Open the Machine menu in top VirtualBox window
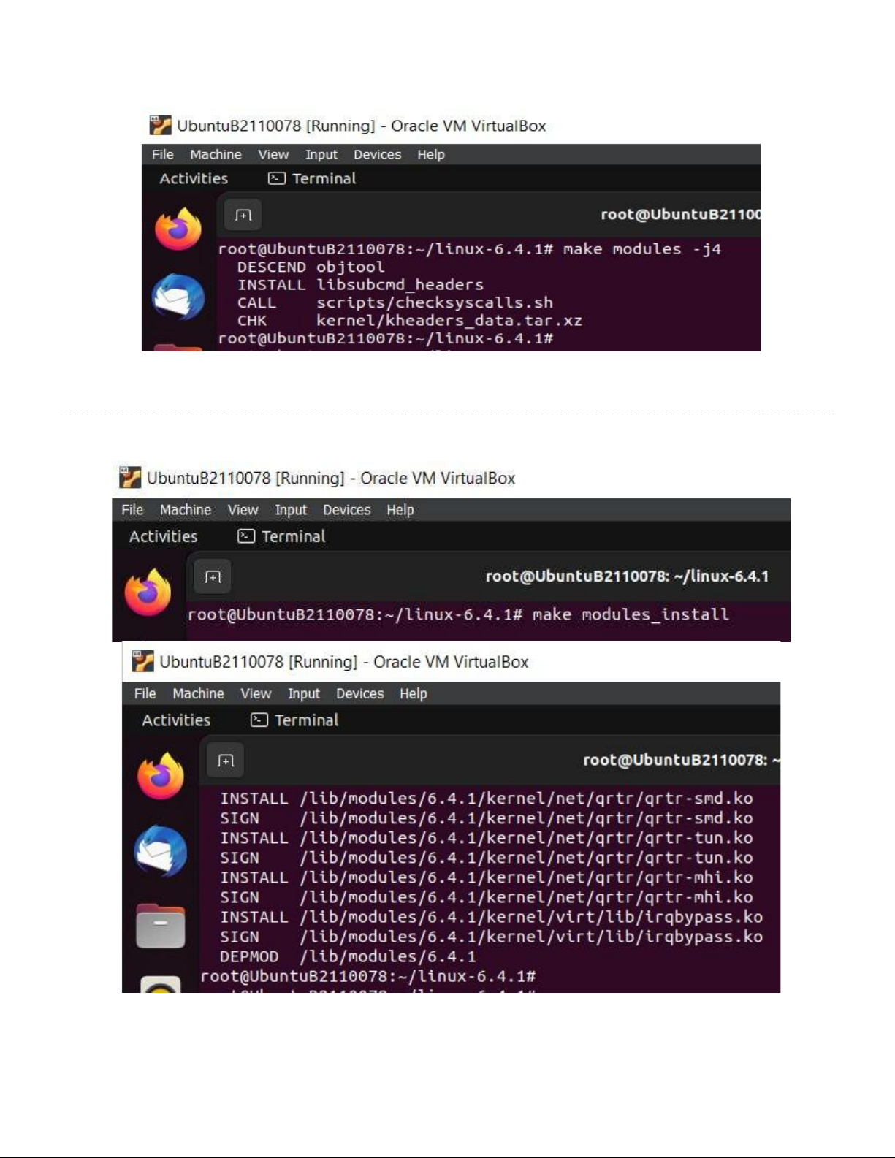 pos(216,154)
